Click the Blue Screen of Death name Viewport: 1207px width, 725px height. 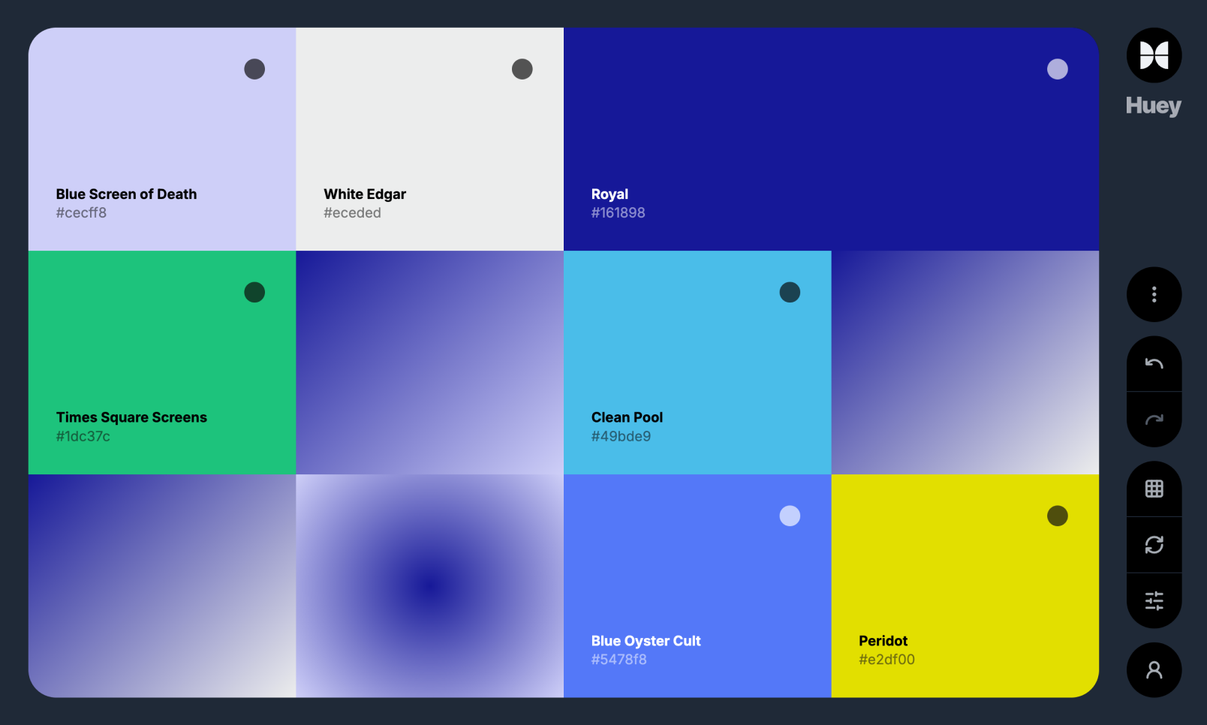click(x=126, y=194)
